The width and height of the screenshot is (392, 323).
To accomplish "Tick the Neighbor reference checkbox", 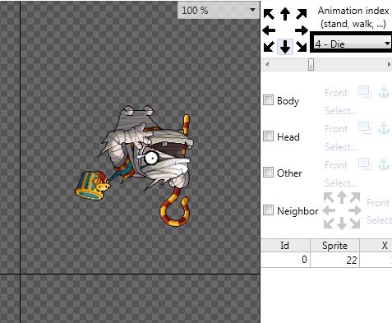I will click(268, 210).
